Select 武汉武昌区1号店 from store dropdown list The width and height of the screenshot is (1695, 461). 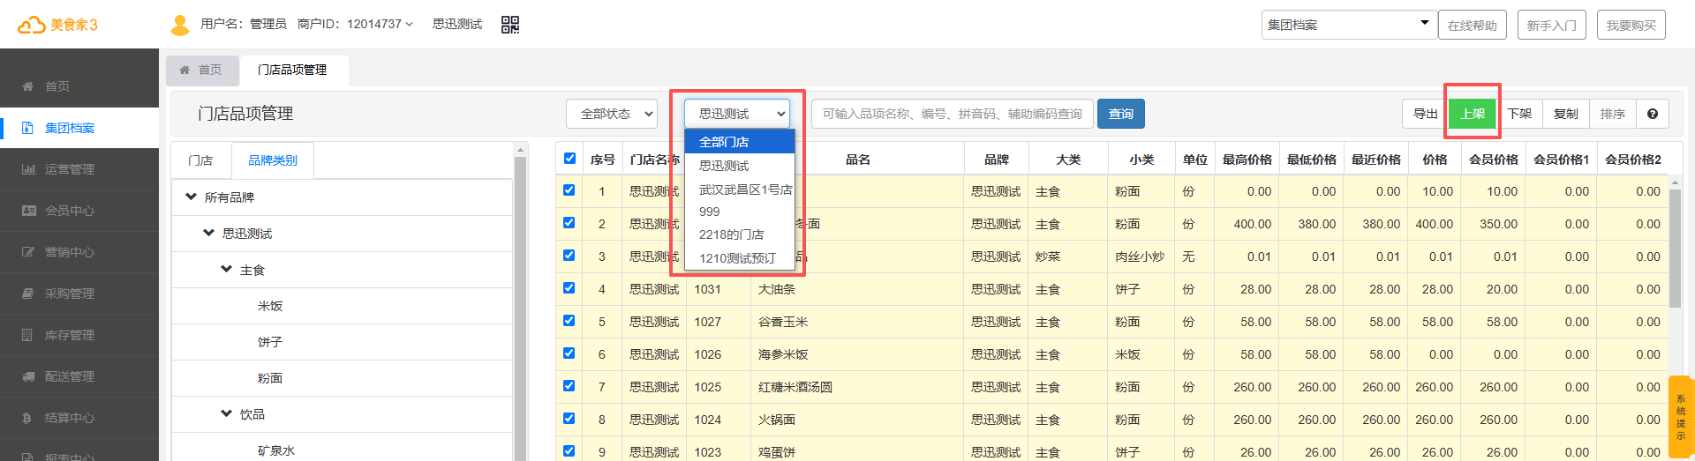click(x=744, y=190)
